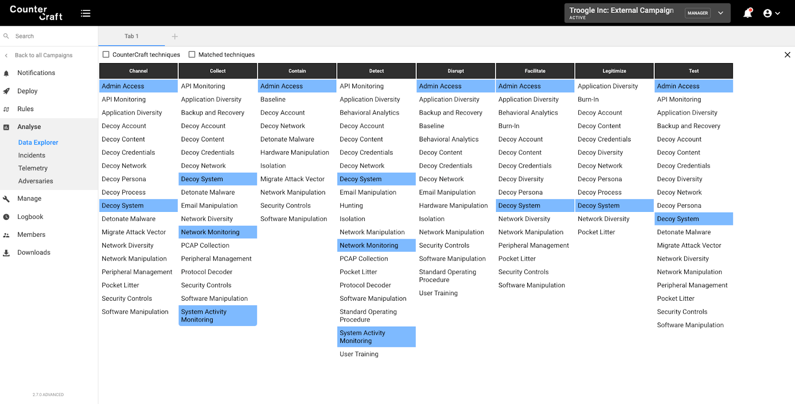Image resolution: width=795 pixels, height=404 pixels.
Task: Expand the campaign selector dropdown arrow
Action: 720,13
